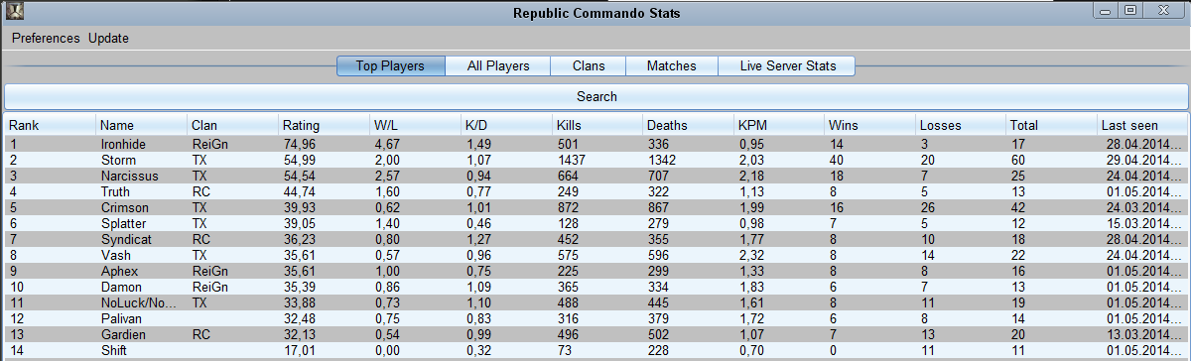Select the Ironhide player row

tap(596, 144)
